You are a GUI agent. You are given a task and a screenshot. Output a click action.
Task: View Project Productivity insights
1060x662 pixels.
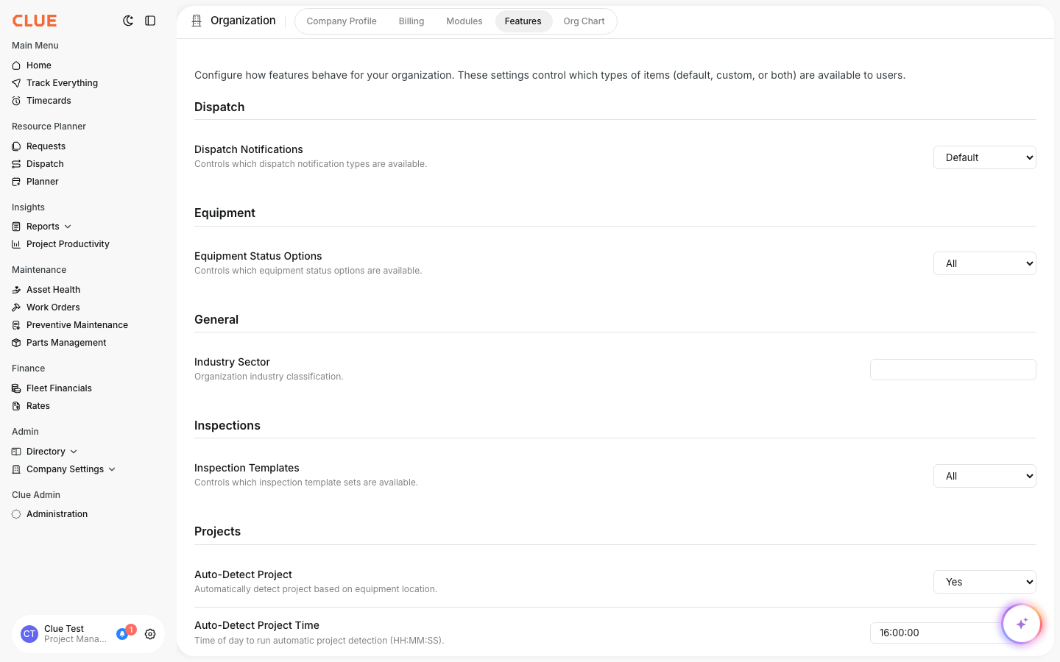point(68,243)
